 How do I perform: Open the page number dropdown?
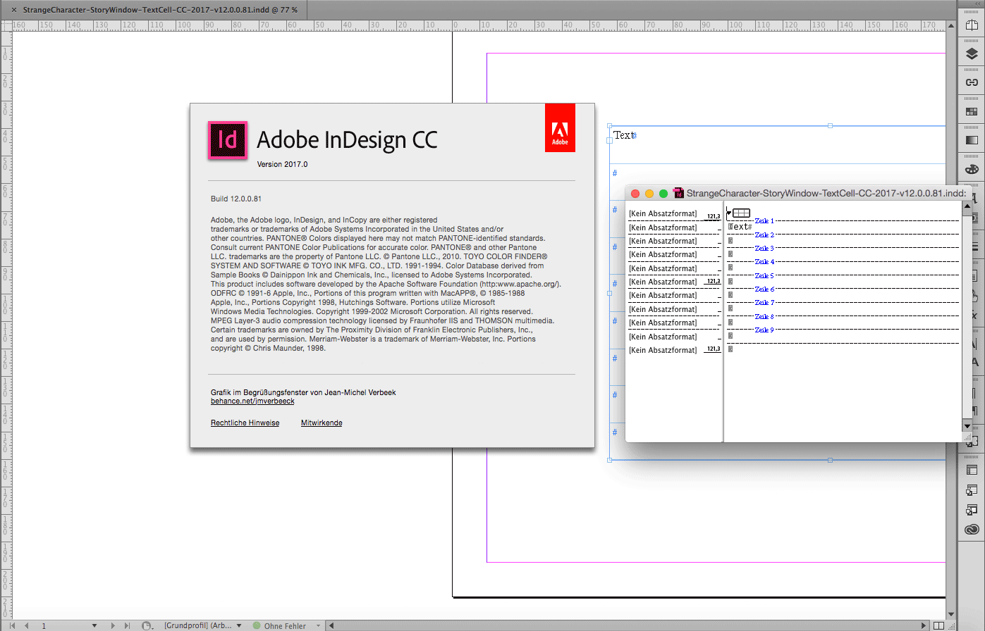click(x=94, y=625)
